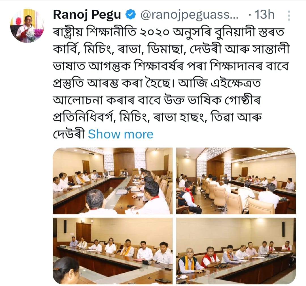Click the Assamese tweet body text
The height and width of the screenshot is (286, 306).
tap(171, 83)
